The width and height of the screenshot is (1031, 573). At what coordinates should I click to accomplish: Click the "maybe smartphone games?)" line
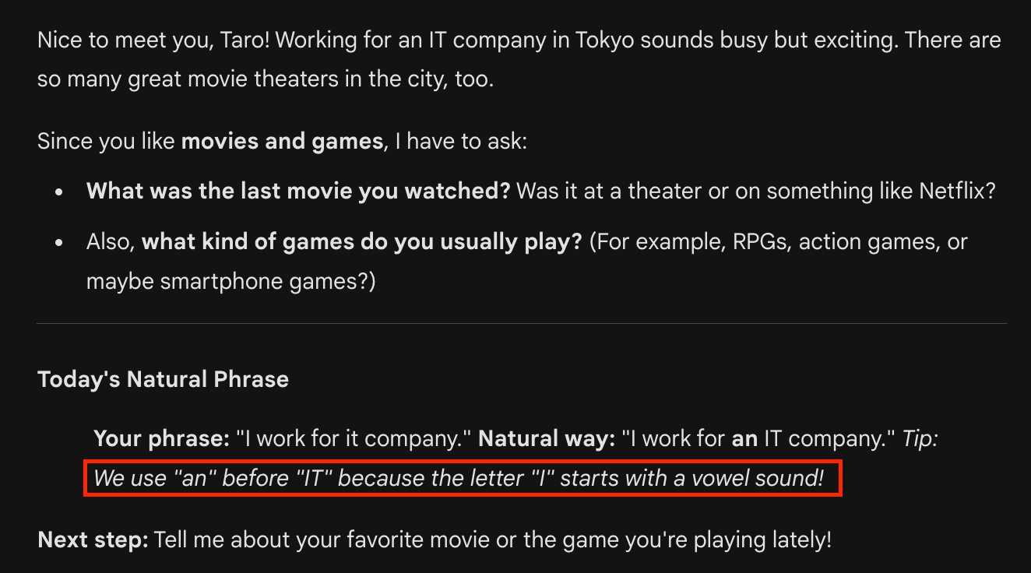[x=230, y=280]
